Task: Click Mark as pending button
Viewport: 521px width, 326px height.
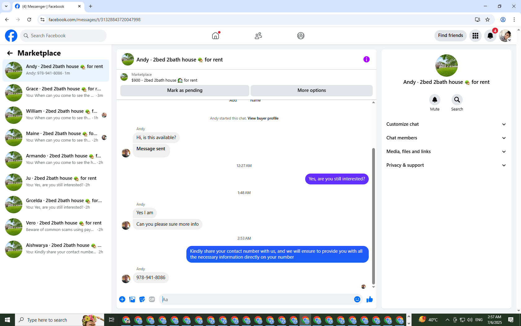Action: [185, 90]
